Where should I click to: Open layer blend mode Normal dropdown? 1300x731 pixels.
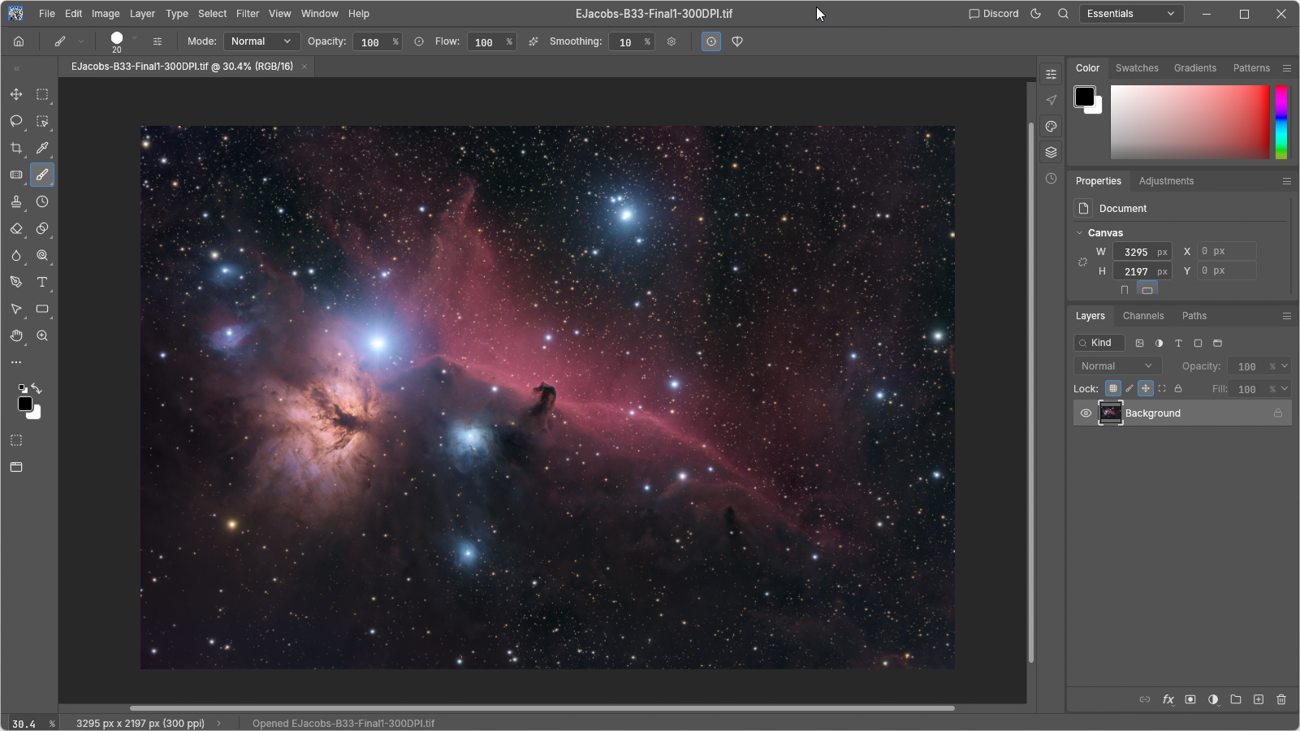pos(1117,366)
